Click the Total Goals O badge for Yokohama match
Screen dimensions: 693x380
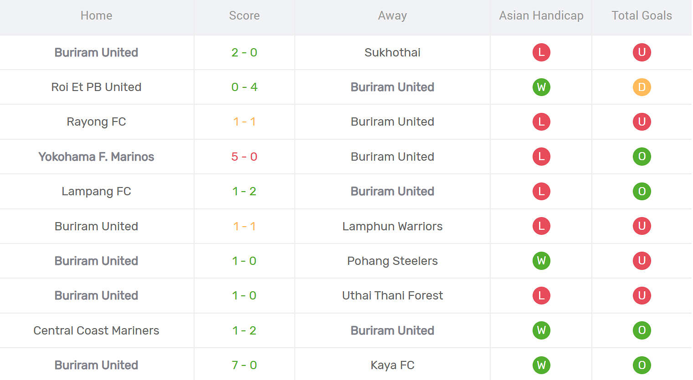(642, 157)
